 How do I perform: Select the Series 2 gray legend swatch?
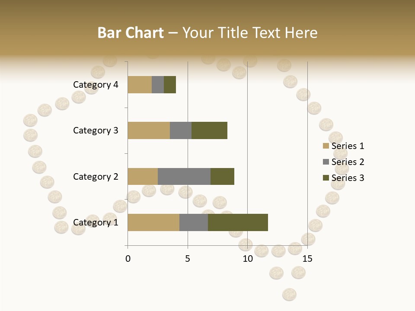coord(326,162)
